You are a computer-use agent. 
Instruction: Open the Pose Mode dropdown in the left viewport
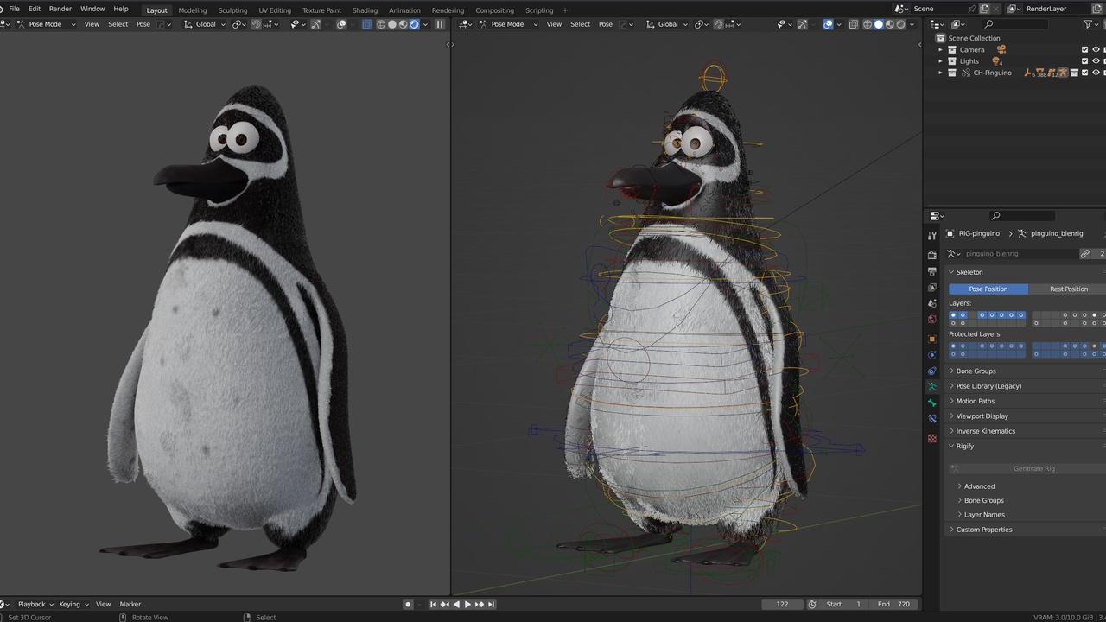(45, 24)
